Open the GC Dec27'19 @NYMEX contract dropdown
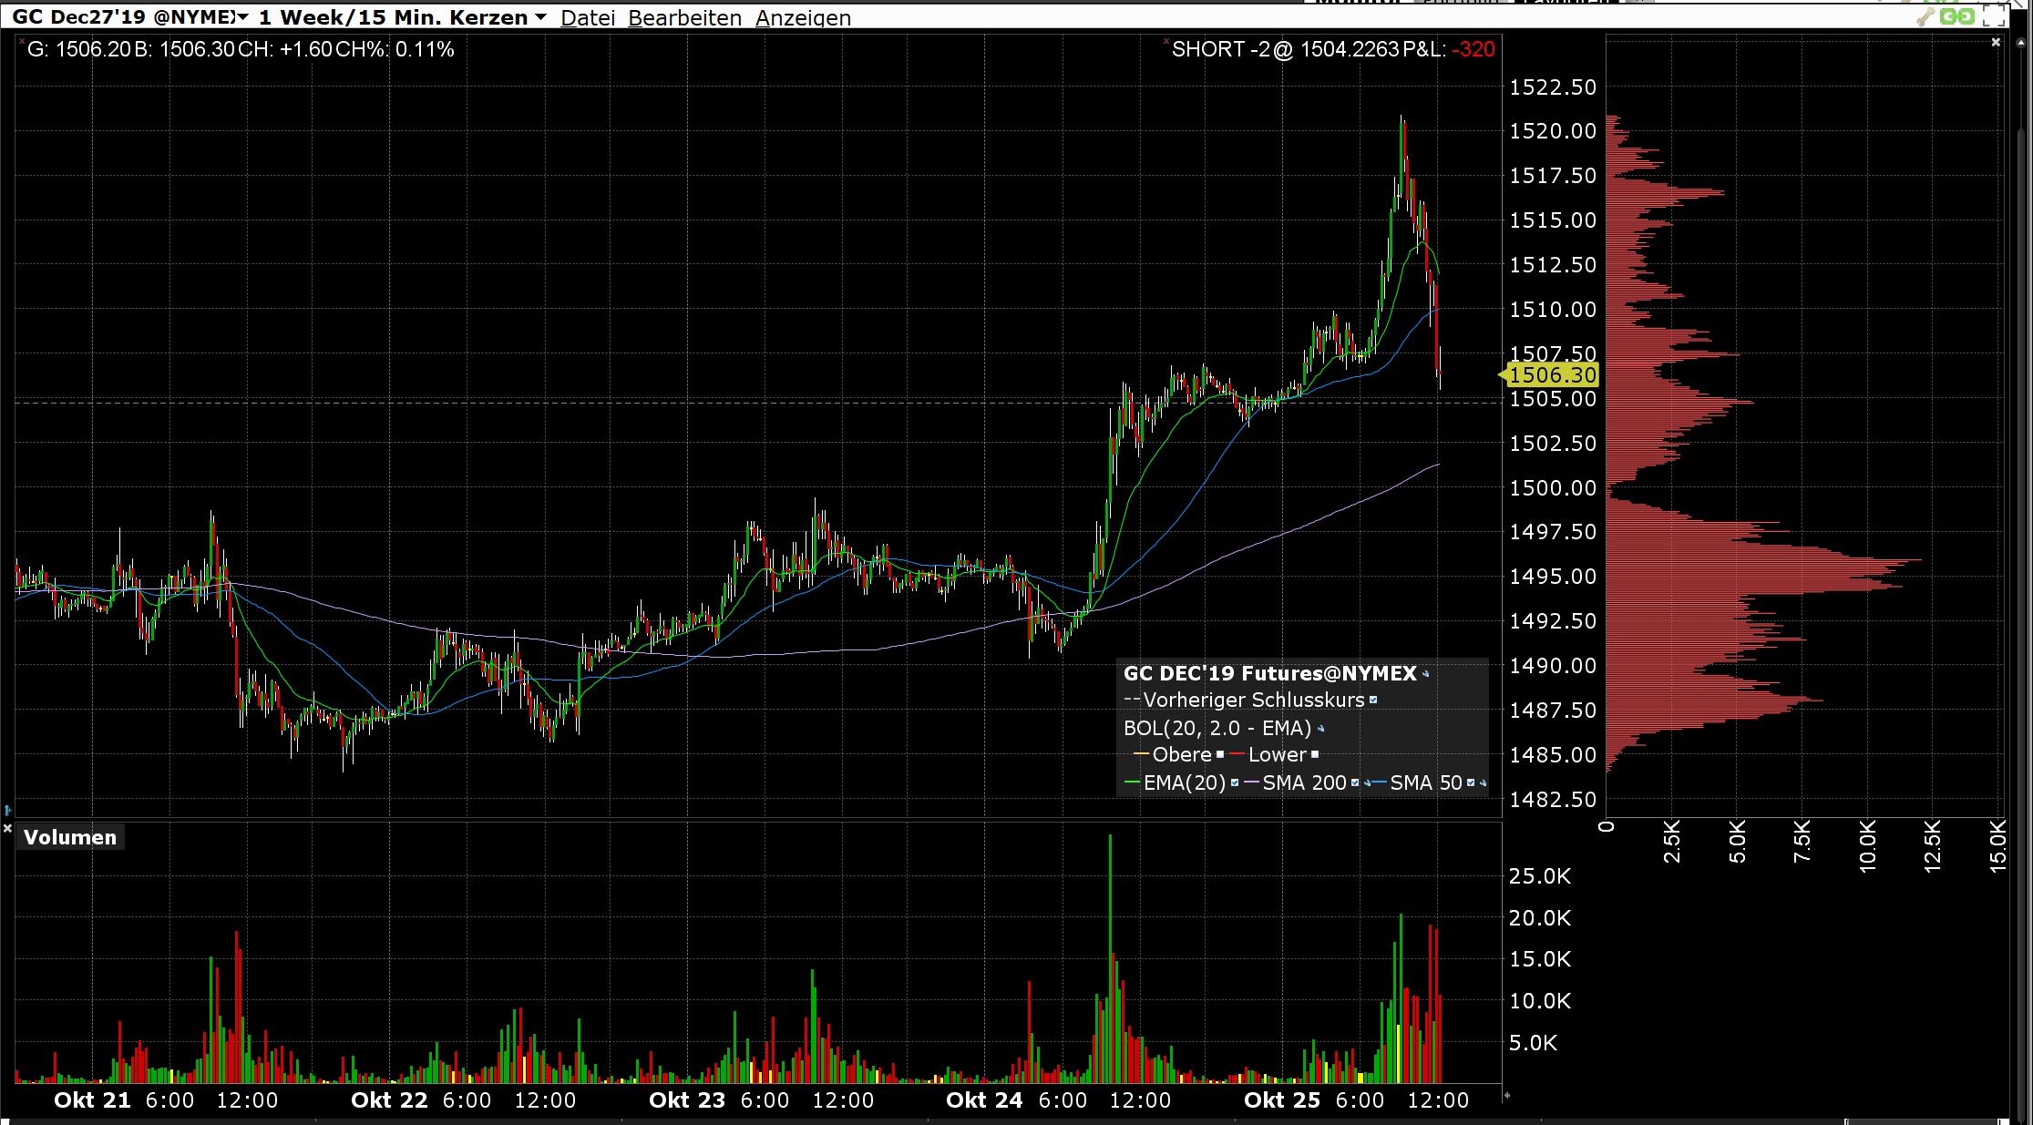2033x1125 pixels. (242, 17)
